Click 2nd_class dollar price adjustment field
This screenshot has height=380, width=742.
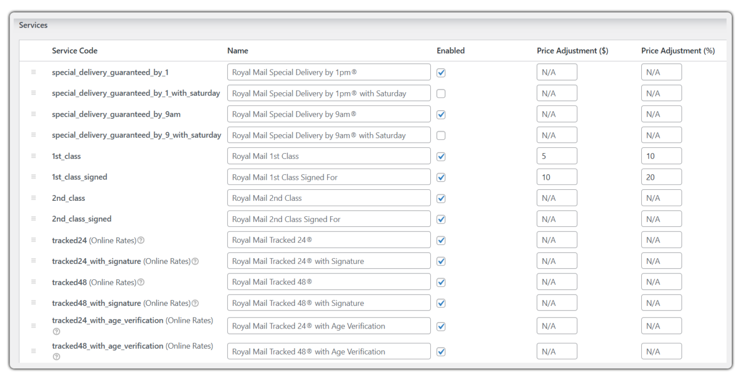pyautogui.click(x=557, y=198)
